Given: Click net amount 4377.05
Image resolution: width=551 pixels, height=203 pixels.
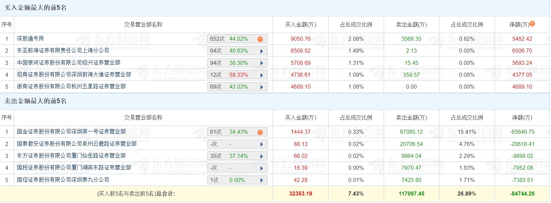Looking at the screenshot, I should 522,75.
